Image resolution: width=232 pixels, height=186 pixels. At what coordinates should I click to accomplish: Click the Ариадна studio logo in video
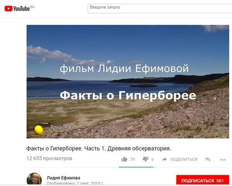tap(51, 129)
